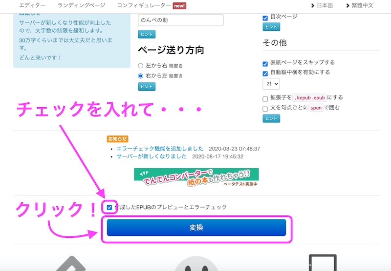The height and width of the screenshot is (271, 391).
Task: Open the エラーチェック機能を追加しました news link
Action: click(x=160, y=149)
